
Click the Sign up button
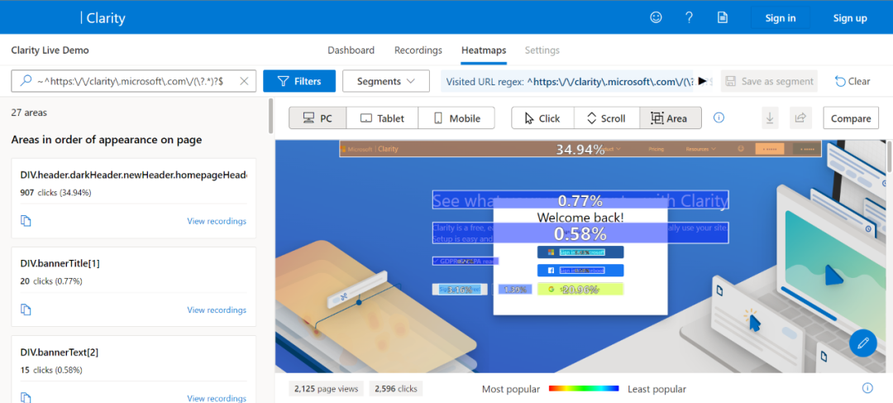[x=850, y=17]
